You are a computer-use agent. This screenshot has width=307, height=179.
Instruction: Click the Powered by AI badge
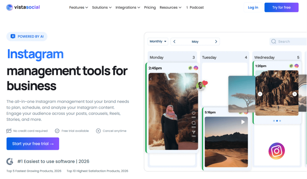click(27, 36)
